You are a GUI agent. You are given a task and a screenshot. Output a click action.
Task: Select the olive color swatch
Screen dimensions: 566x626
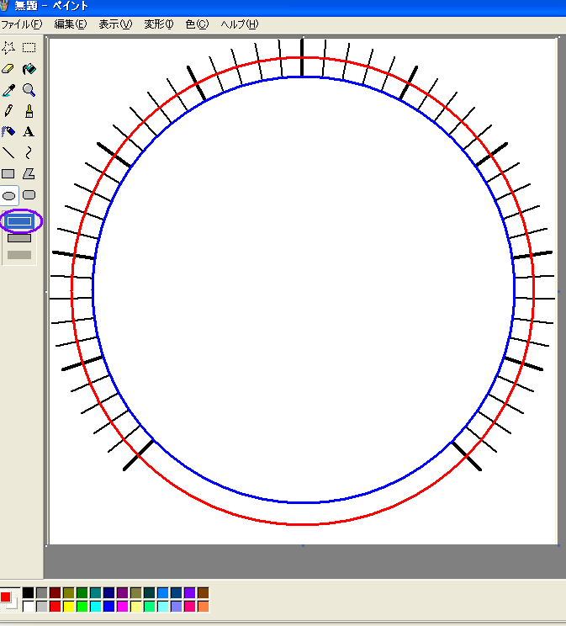click(69, 592)
